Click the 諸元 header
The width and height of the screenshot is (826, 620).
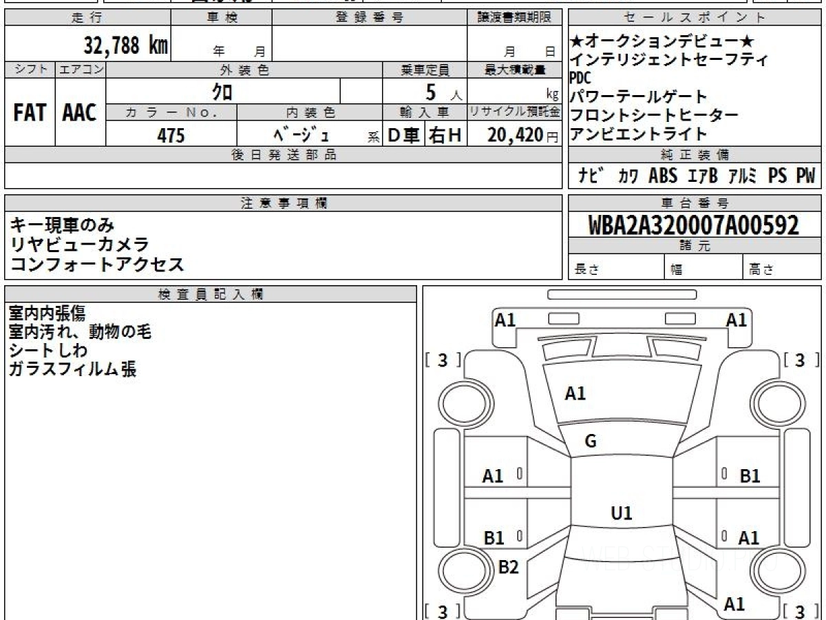694,245
